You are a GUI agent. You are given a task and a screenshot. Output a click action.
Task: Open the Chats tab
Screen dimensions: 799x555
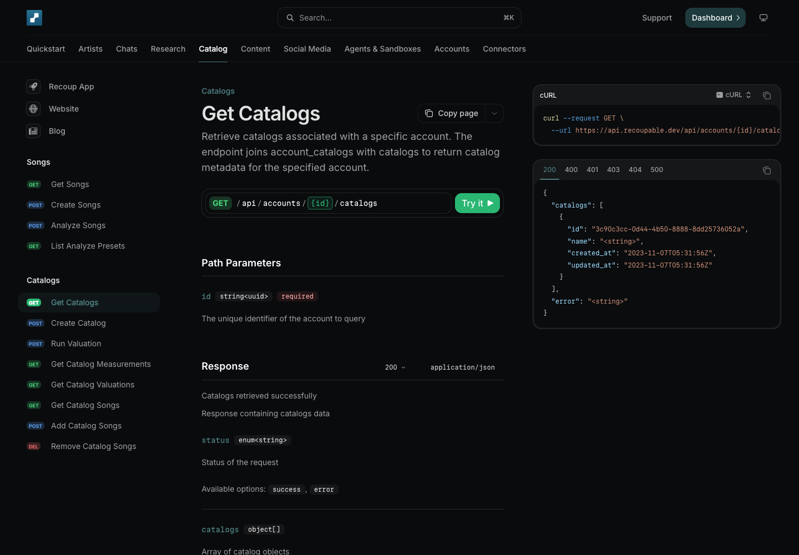[127, 49]
